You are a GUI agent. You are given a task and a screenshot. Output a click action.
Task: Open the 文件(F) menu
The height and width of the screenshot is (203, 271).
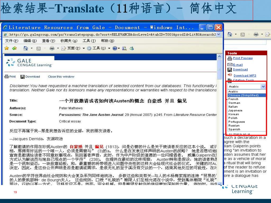click(x=12, y=41)
